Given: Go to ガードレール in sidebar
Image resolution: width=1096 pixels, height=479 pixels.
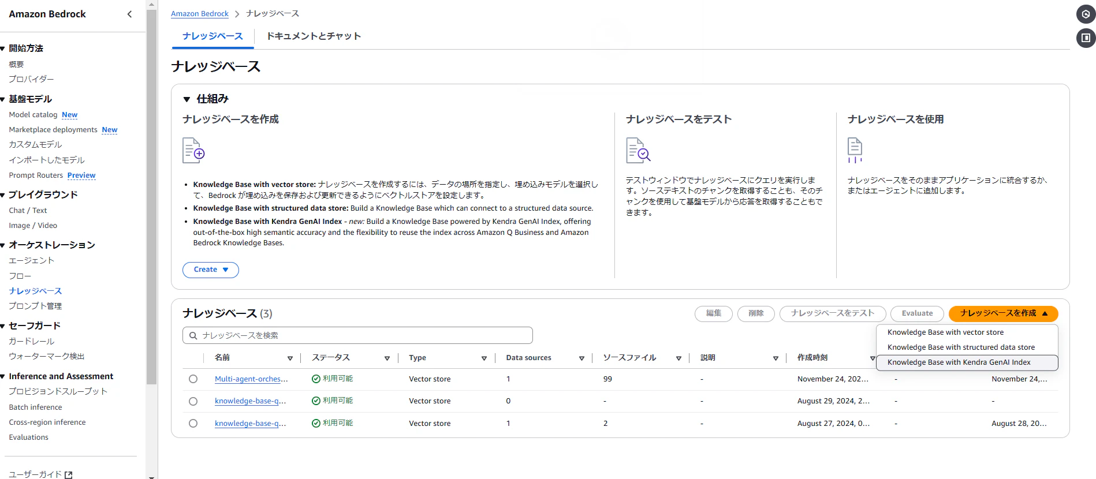Looking at the screenshot, I should [x=31, y=342].
